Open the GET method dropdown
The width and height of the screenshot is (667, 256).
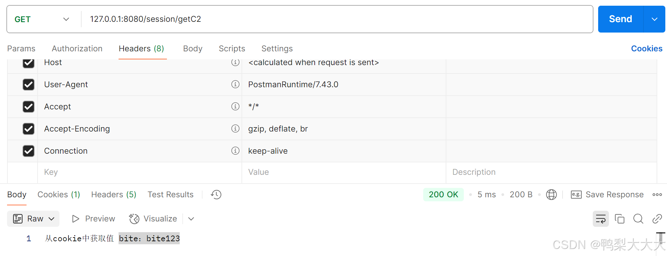point(42,19)
